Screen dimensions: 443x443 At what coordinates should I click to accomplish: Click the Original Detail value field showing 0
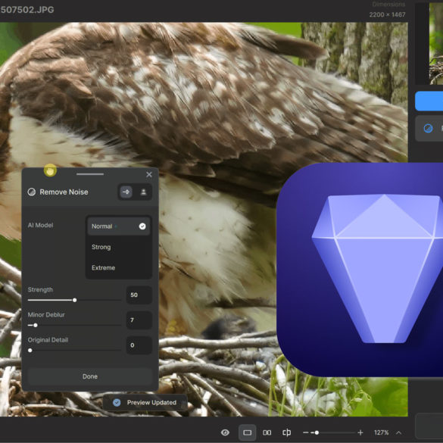pos(139,345)
